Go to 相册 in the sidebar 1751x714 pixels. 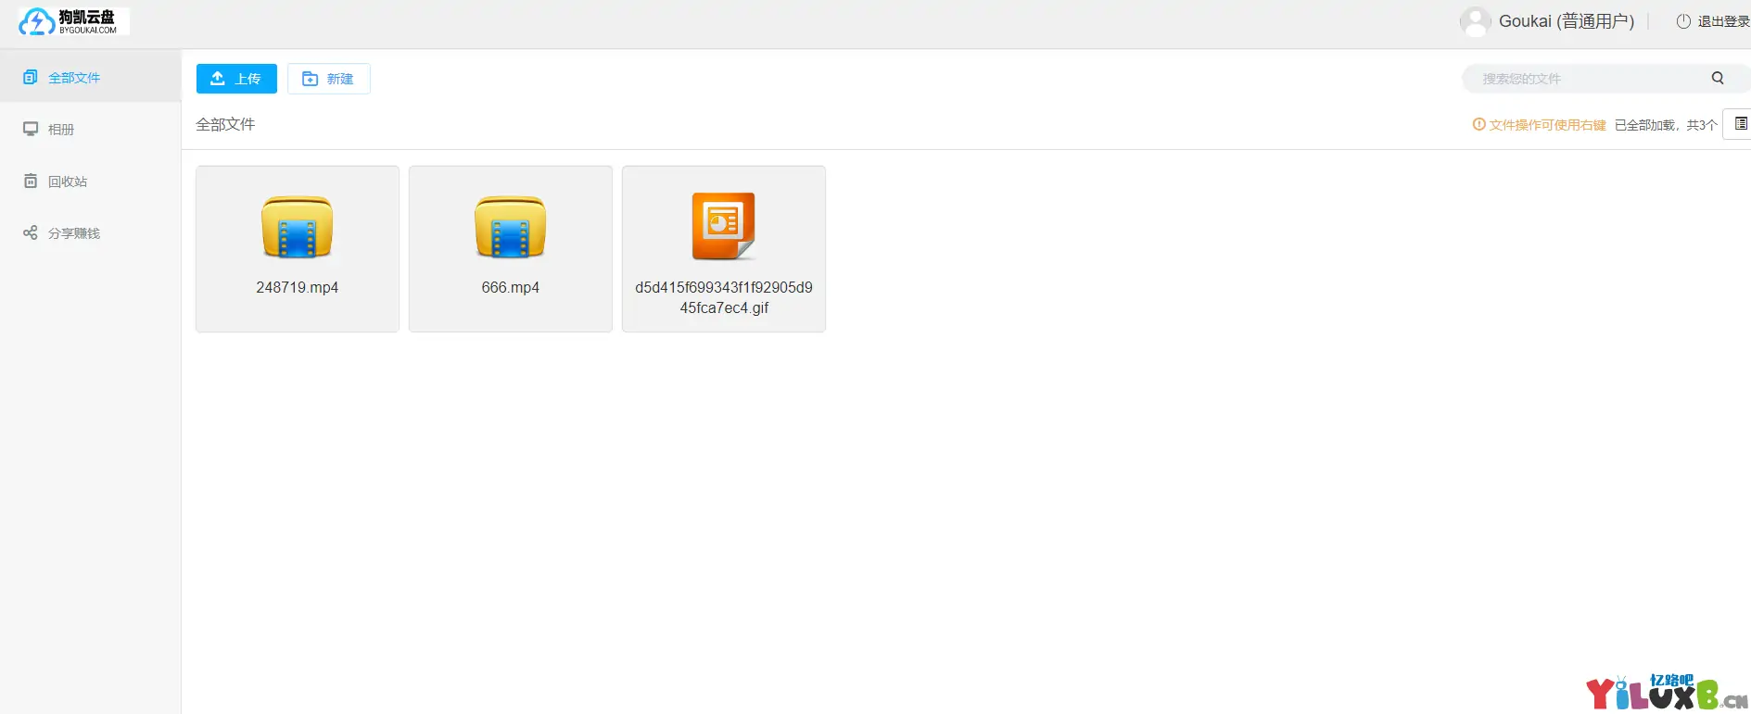[61, 130]
